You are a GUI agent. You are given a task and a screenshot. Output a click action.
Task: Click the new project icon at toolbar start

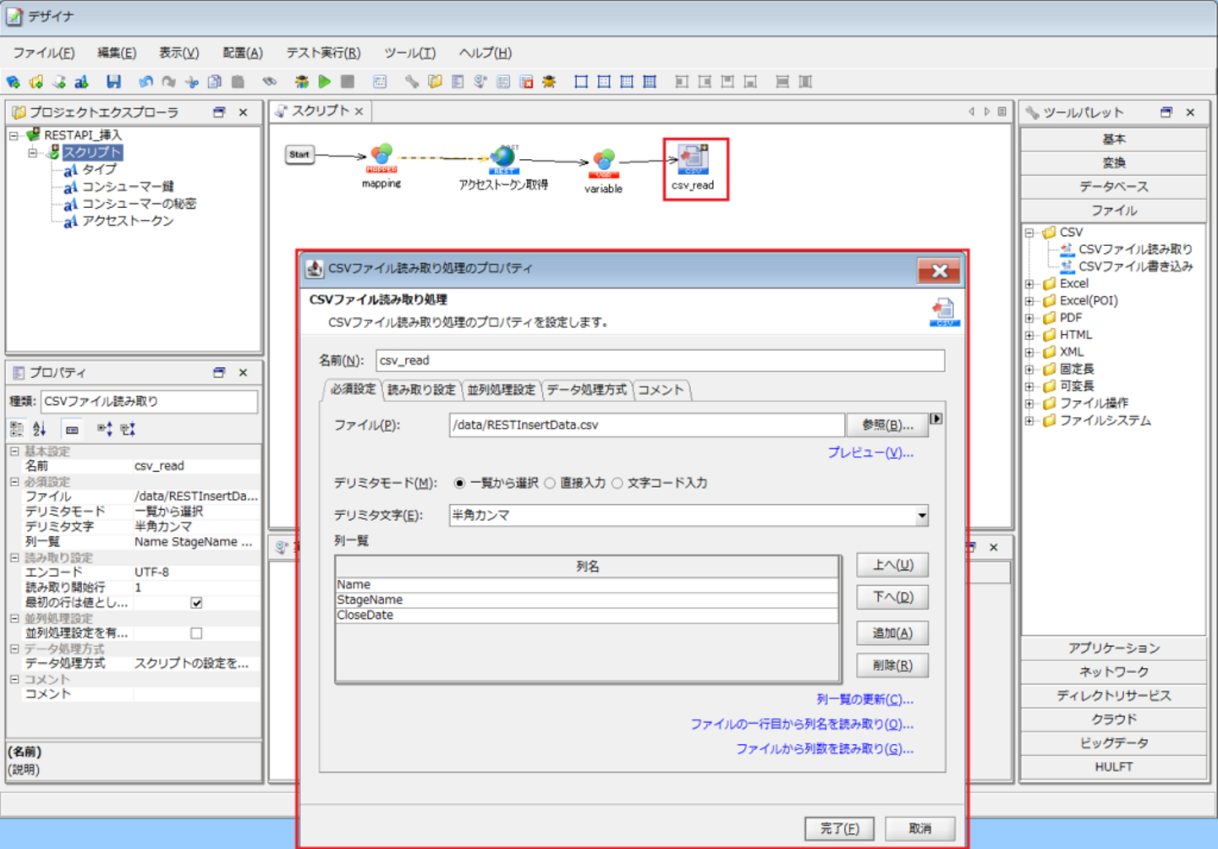[14, 81]
